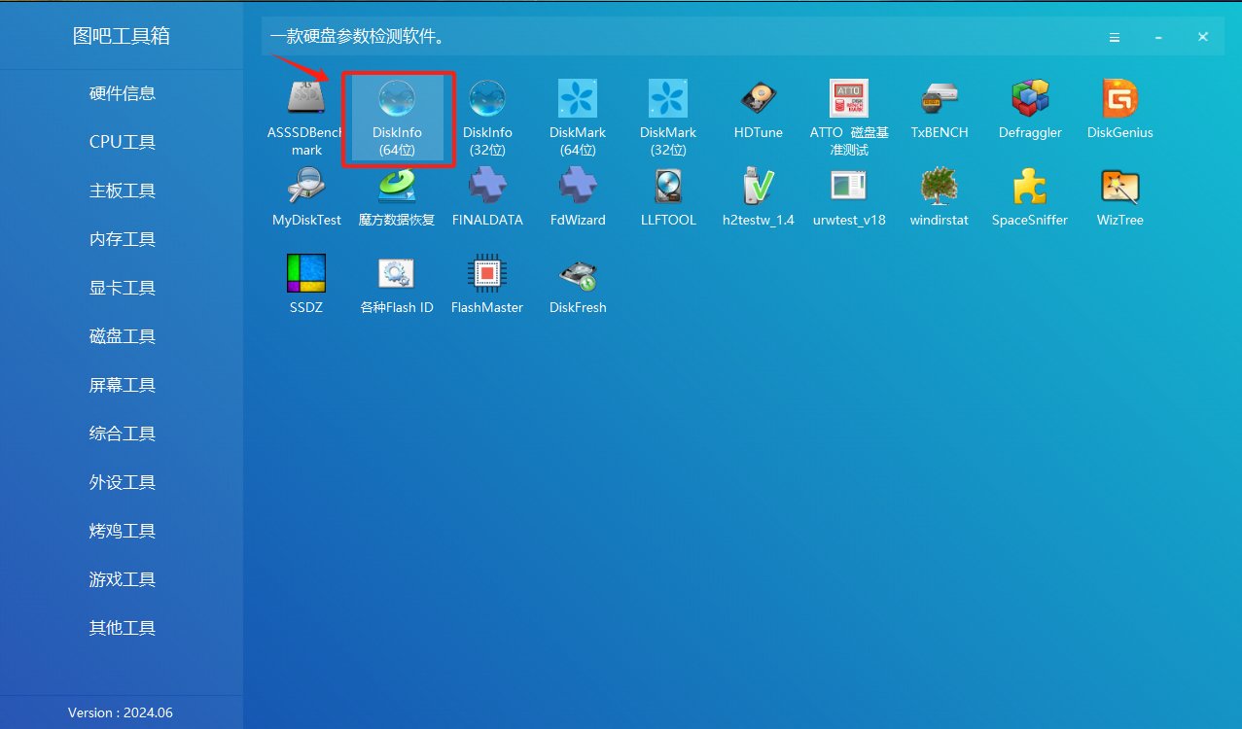
Task: Select the 外设工具 category
Action: pyautogui.click(x=122, y=482)
